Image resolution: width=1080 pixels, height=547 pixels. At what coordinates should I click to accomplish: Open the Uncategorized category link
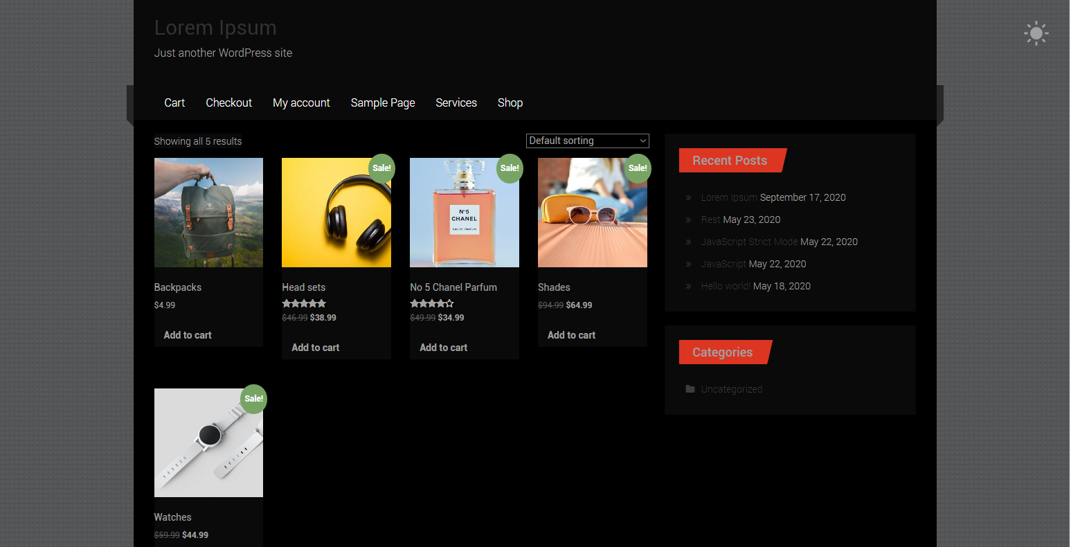(x=731, y=389)
